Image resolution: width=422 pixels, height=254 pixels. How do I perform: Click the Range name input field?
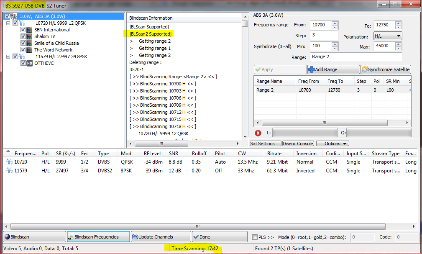click(356, 57)
